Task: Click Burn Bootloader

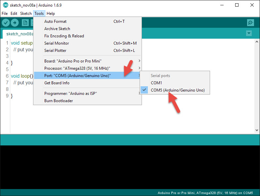Action: click(59, 101)
